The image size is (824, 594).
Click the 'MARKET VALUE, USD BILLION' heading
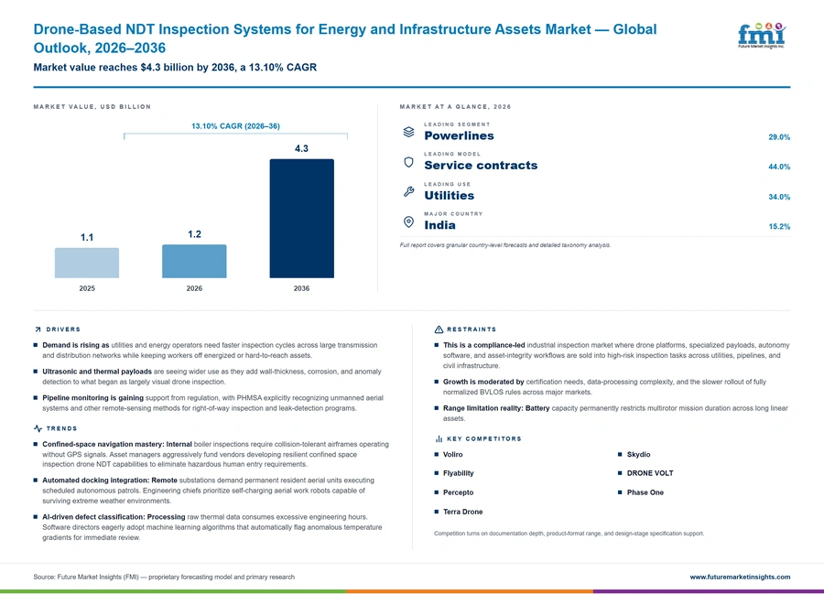(92, 106)
